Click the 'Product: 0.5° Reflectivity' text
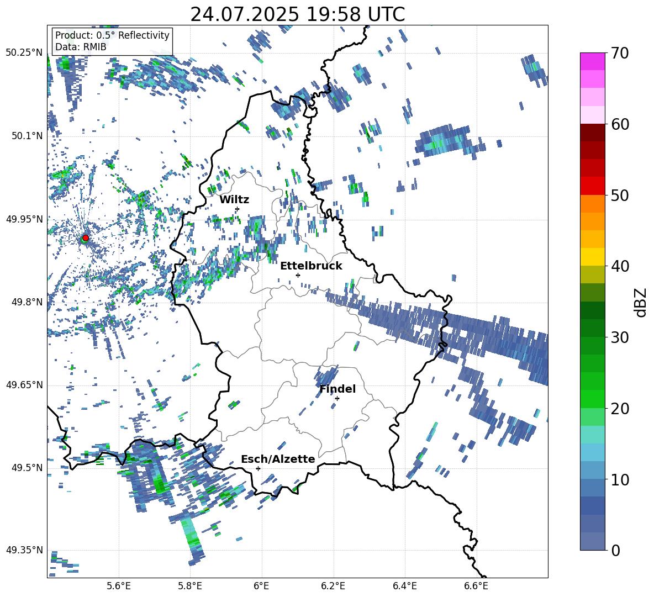The width and height of the screenshot is (654, 597). point(112,35)
